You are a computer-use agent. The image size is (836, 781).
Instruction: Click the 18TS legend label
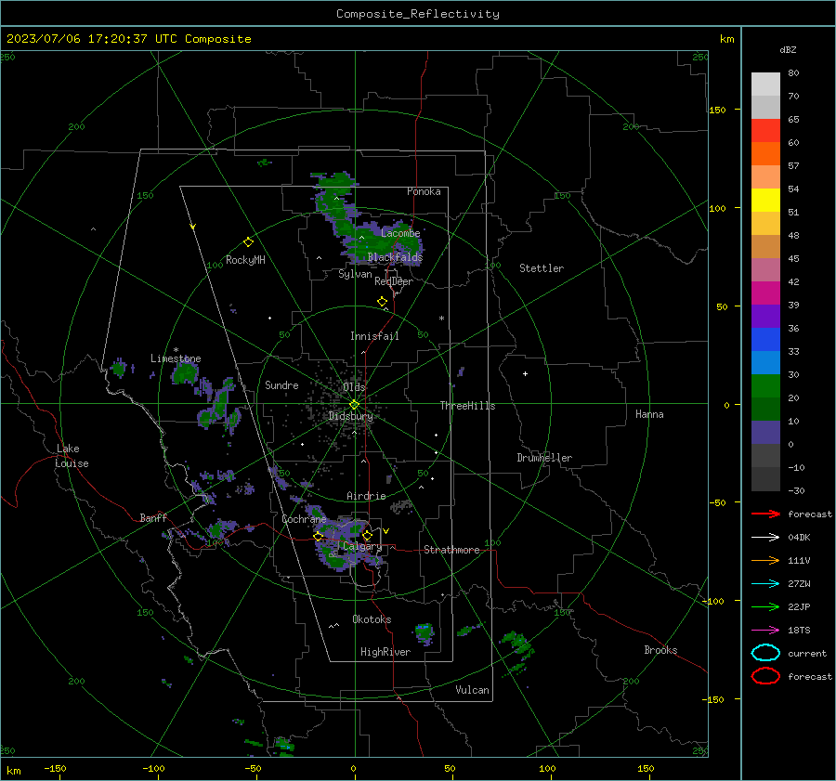click(799, 631)
